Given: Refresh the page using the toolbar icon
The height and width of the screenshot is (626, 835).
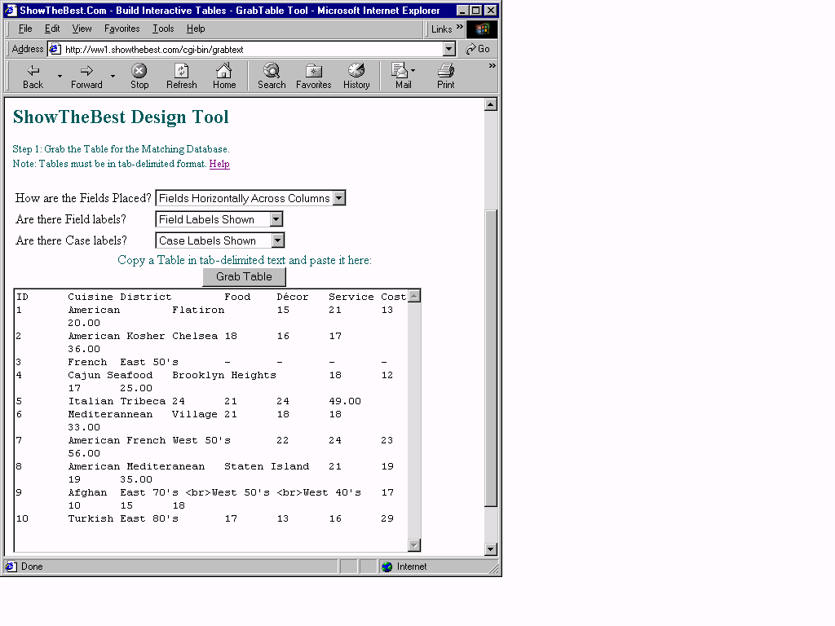Looking at the screenshot, I should click(x=182, y=72).
